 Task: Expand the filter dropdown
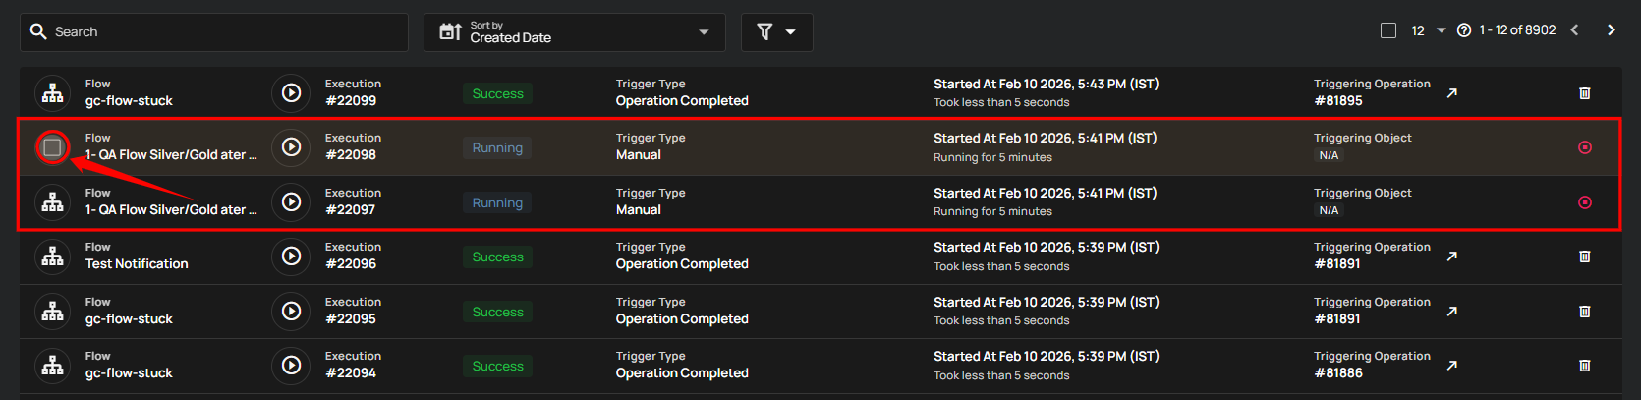pos(776,32)
